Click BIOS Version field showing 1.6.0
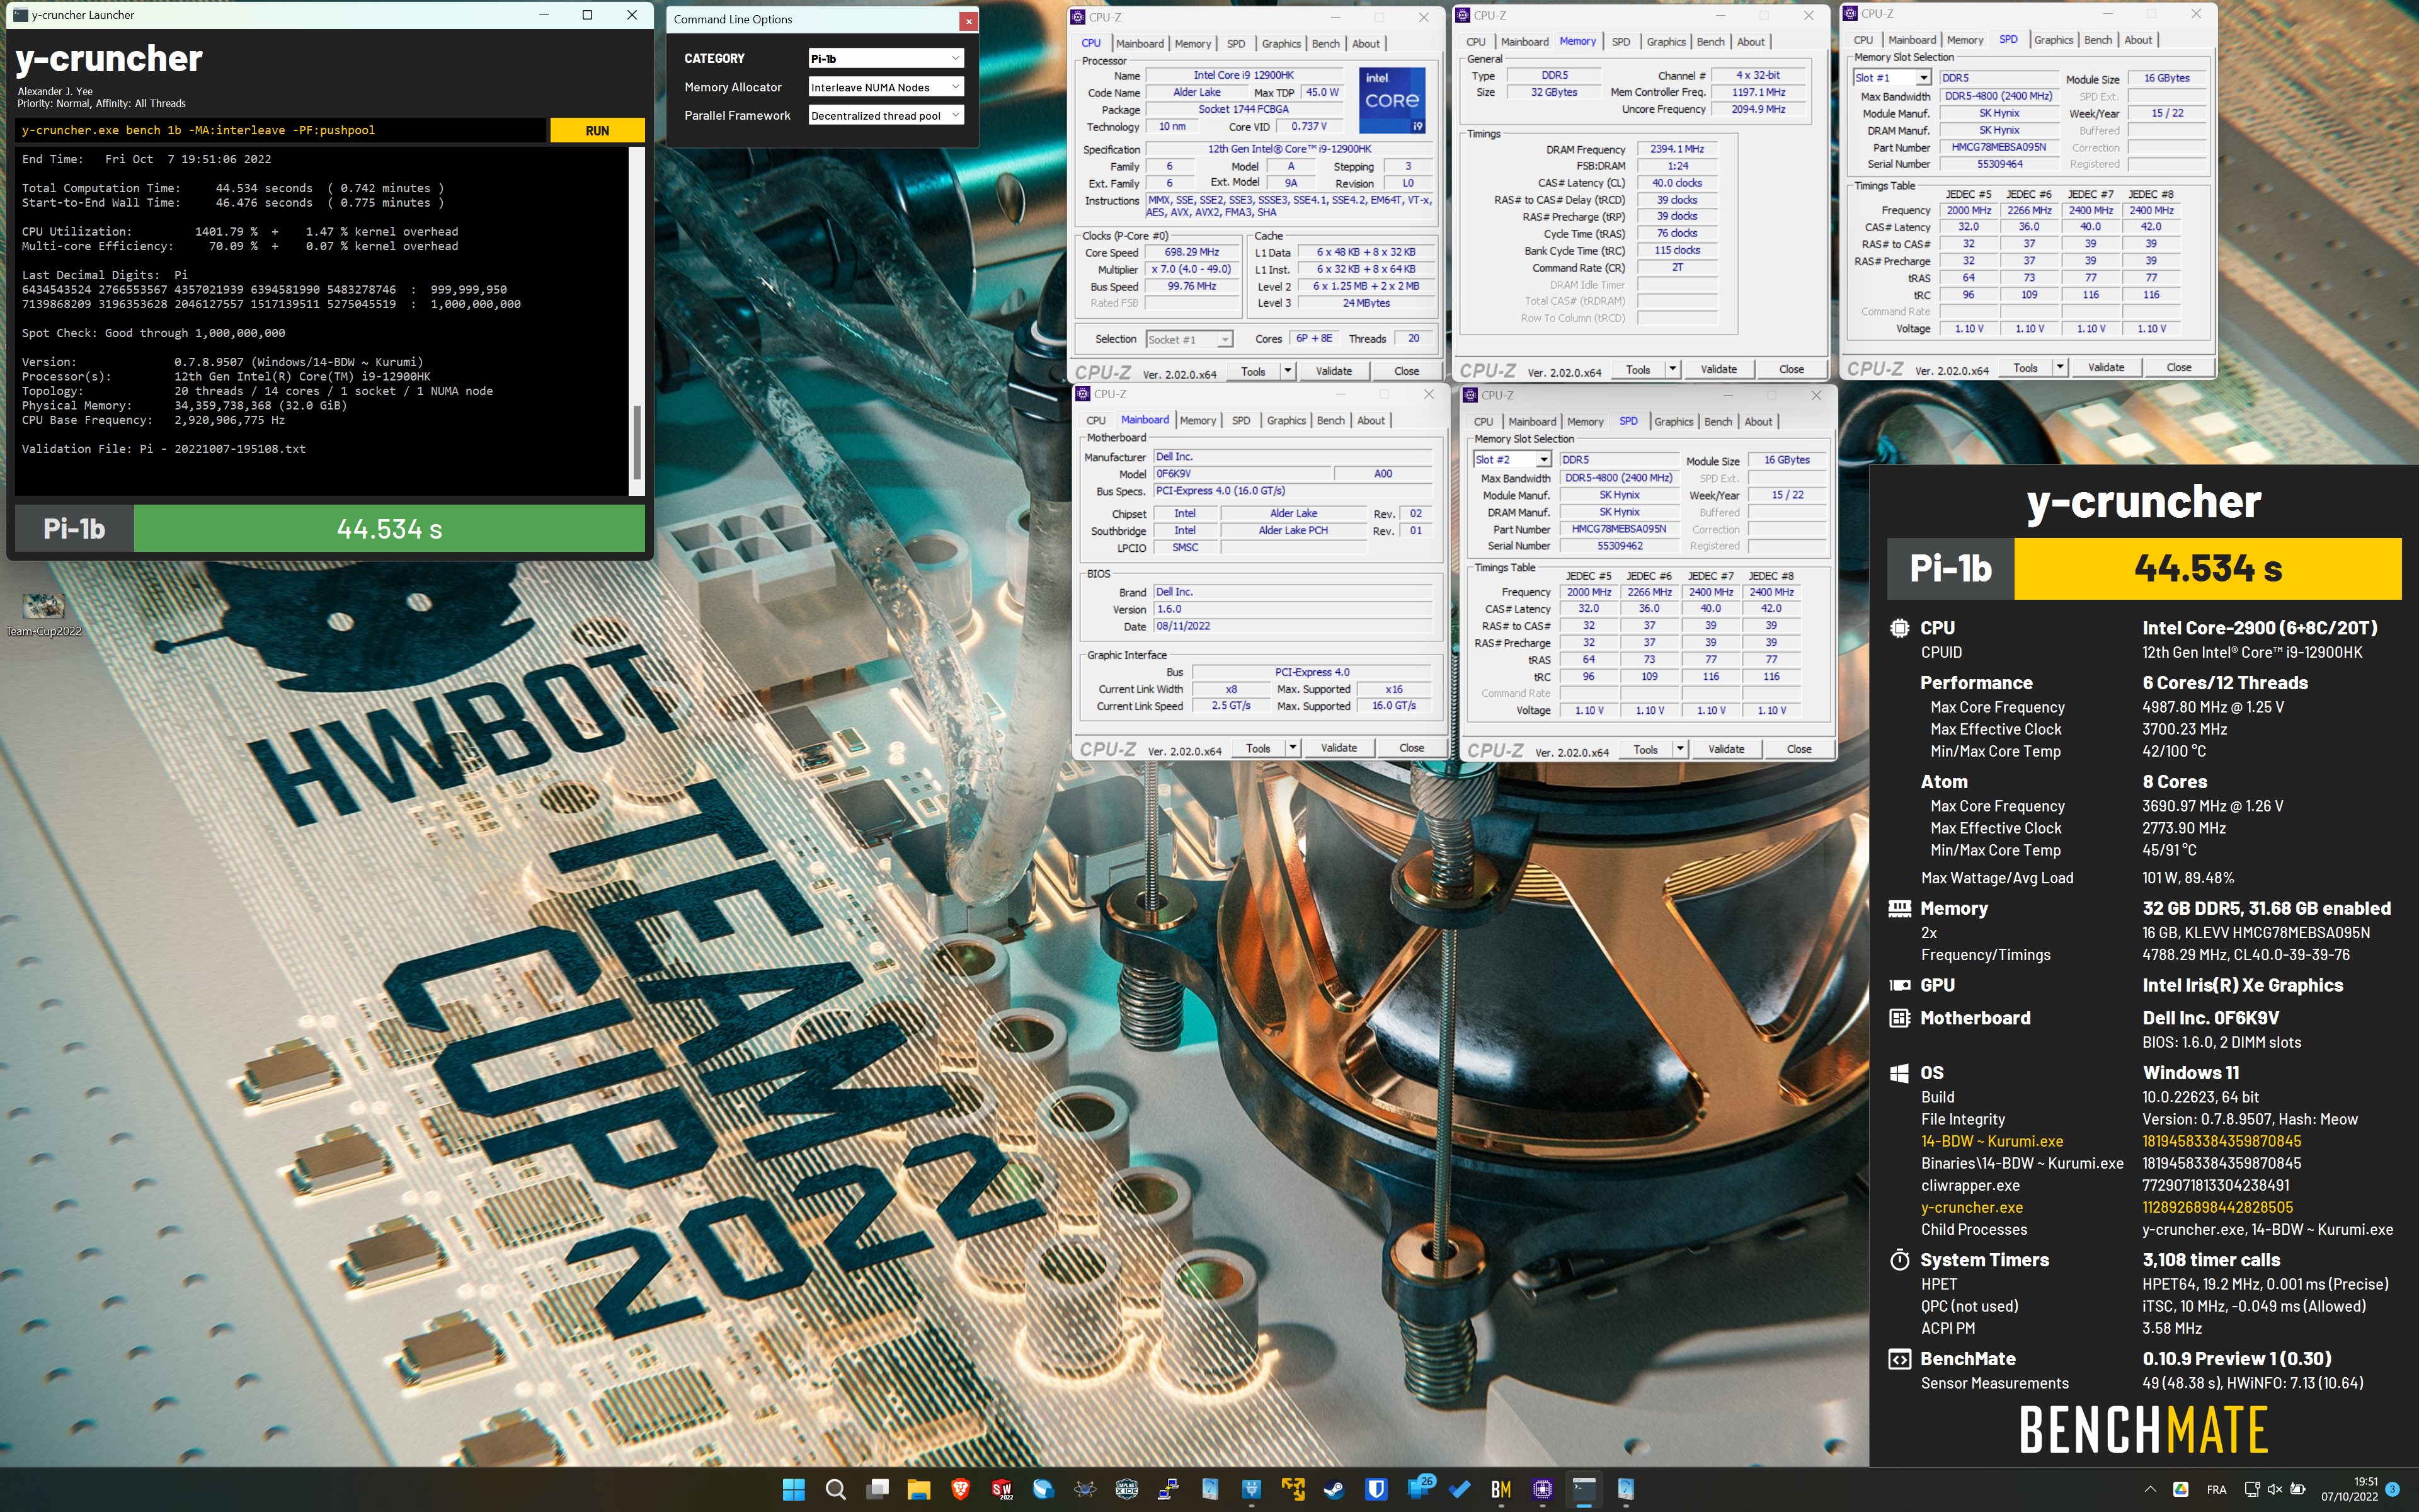The height and width of the screenshot is (1512, 2419). pyautogui.click(x=1291, y=609)
